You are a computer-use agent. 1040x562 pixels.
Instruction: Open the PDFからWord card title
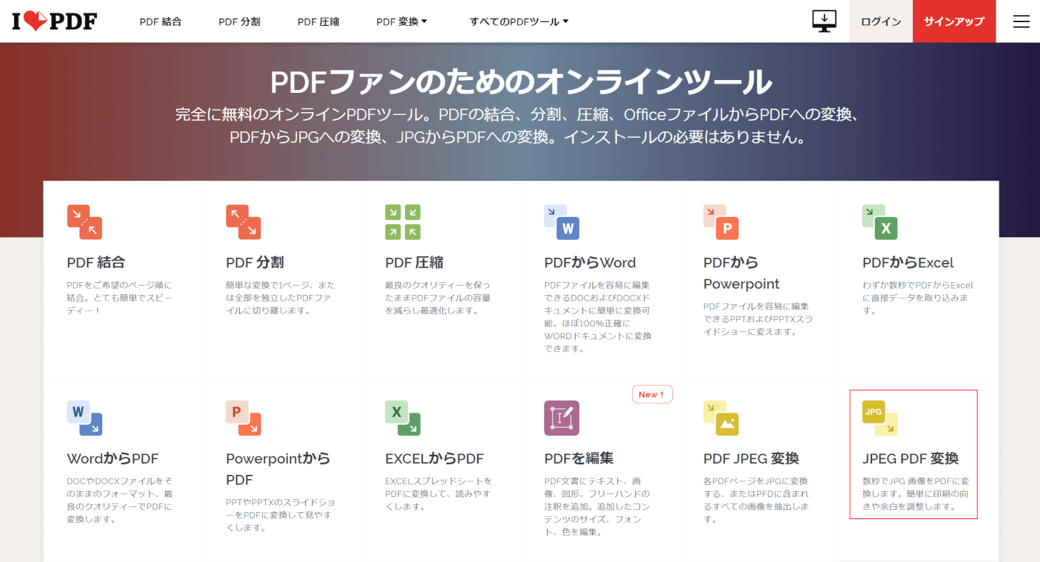[x=590, y=262]
